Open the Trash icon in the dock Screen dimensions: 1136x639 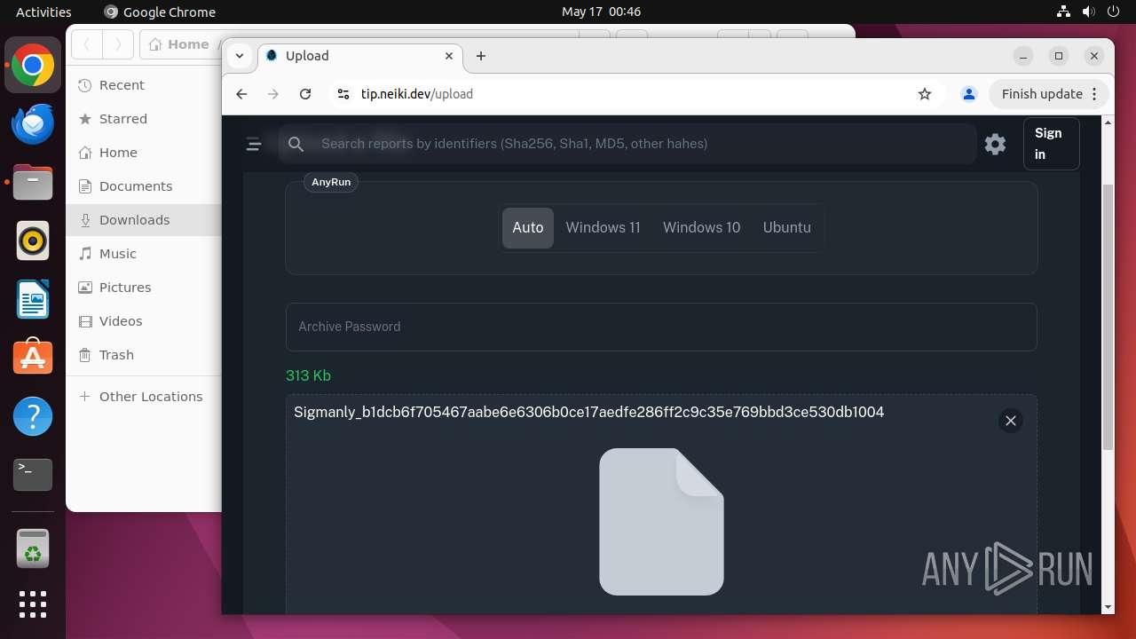point(33,548)
